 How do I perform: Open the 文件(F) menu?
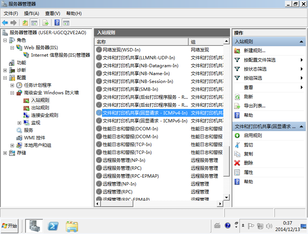coord(11,13)
